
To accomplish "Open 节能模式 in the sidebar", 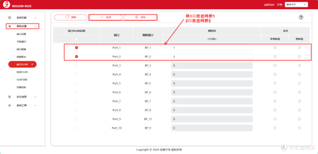I will click(x=21, y=42).
